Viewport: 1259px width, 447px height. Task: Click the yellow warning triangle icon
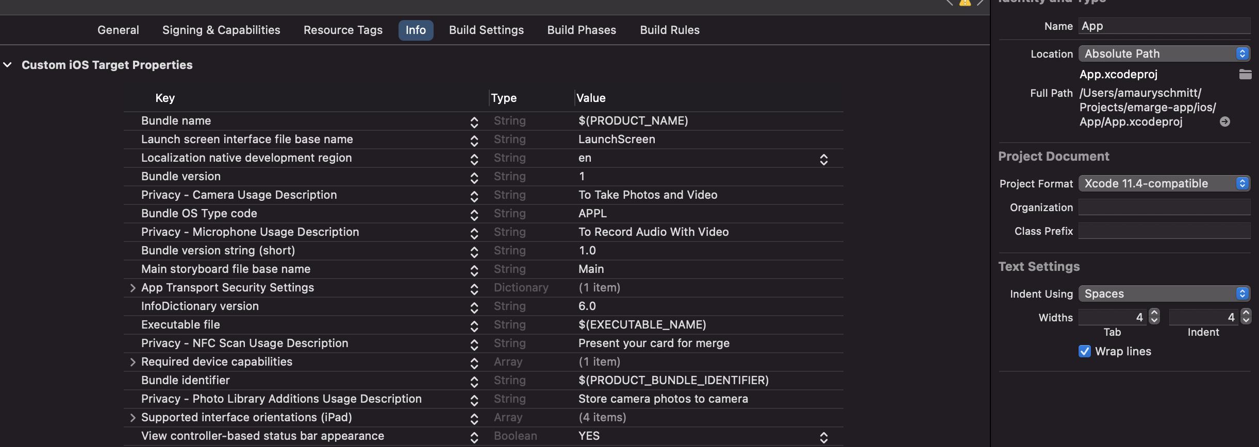coord(965,3)
